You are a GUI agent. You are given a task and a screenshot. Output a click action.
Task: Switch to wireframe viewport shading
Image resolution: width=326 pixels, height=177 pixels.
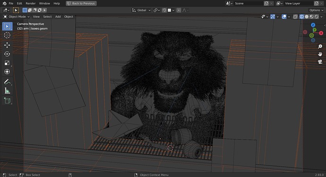pyautogui.click(x=301, y=17)
